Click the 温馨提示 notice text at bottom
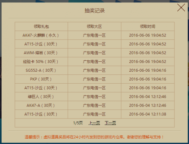Viewport: 189px width, 144px height. click(x=94, y=137)
